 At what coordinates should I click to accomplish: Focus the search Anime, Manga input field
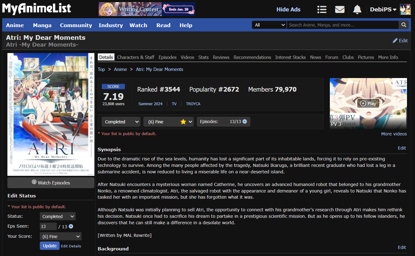coord(342,25)
